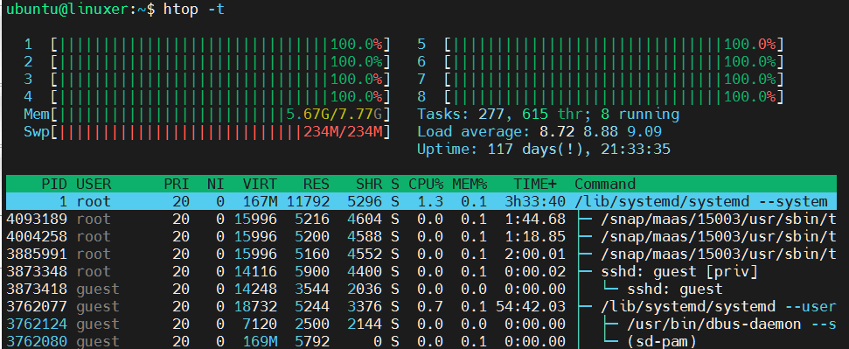849x349 pixels.
Task: Sort by the RES column header
Action: pos(317,185)
